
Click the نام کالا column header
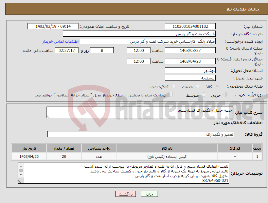pos(167,148)
